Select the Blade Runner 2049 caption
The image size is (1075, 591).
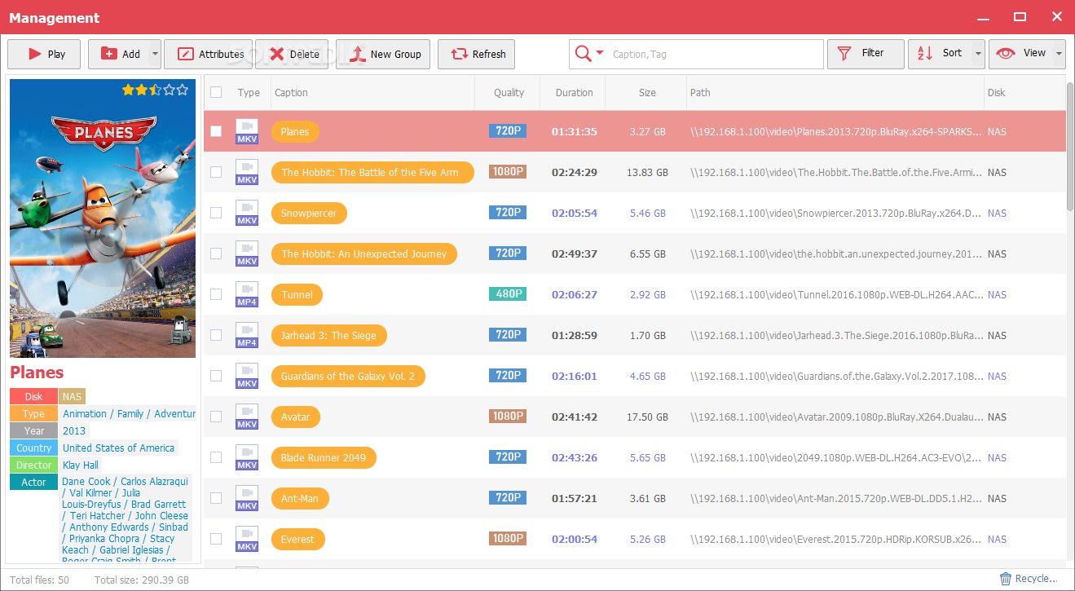[x=324, y=457]
